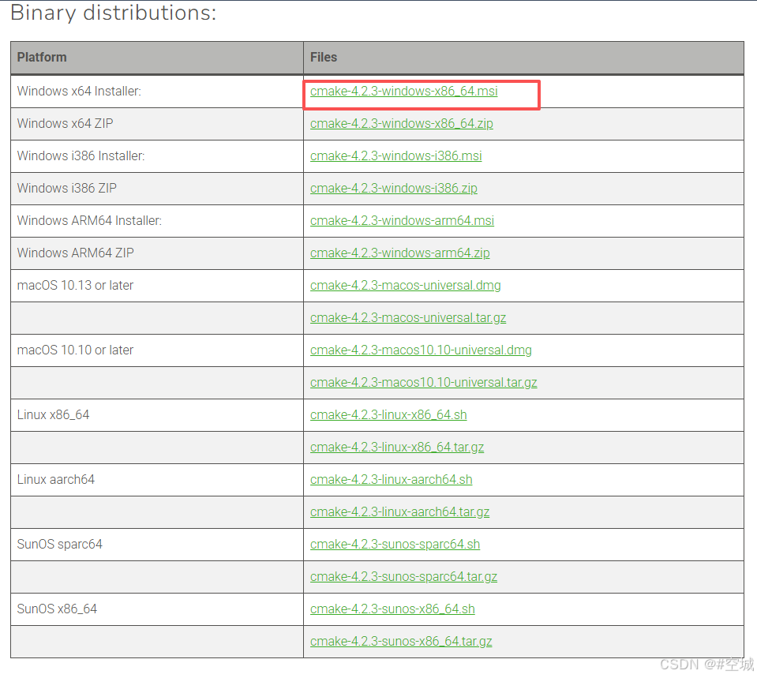Get cmake-4.2.3-sunos-sparc64.tar.gz archive
The image size is (757, 678).
(x=403, y=577)
